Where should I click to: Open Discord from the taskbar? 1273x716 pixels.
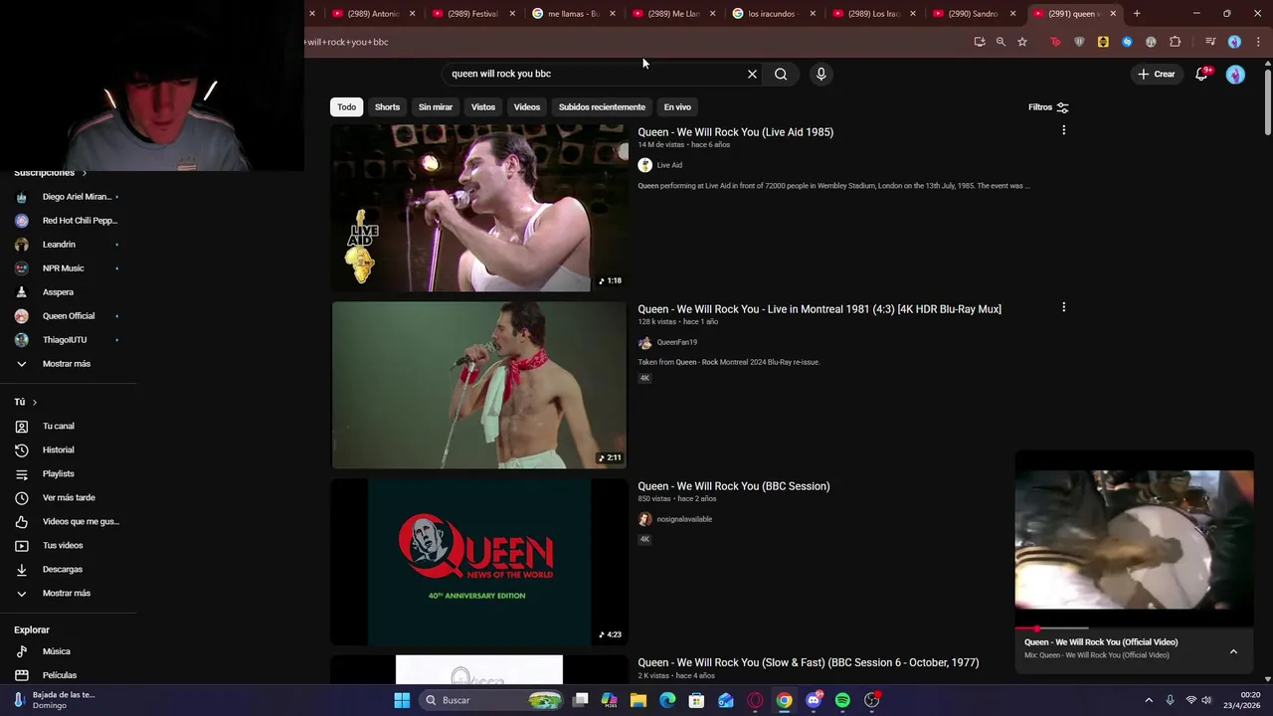point(814,700)
